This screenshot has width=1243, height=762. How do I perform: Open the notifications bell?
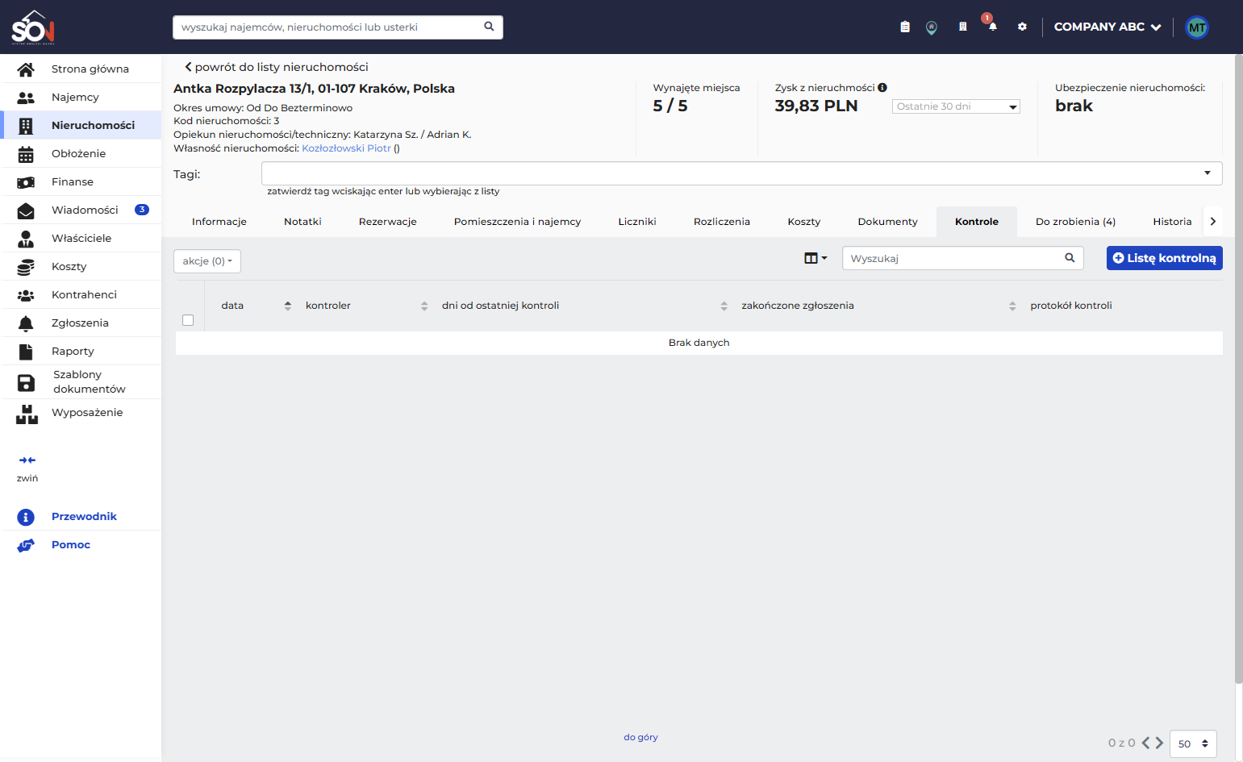(993, 27)
